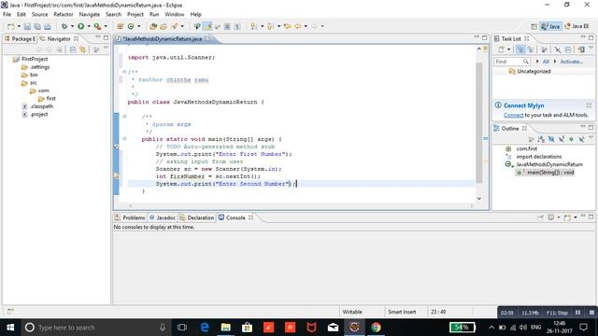The width and height of the screenshot is (598, 336).
Task: Toggle Link with Editor in Navigator
Action: point(83,49)
